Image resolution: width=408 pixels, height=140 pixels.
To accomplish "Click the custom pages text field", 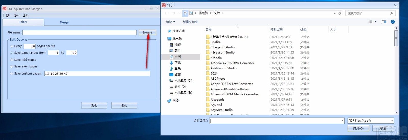I will [97, 74].
